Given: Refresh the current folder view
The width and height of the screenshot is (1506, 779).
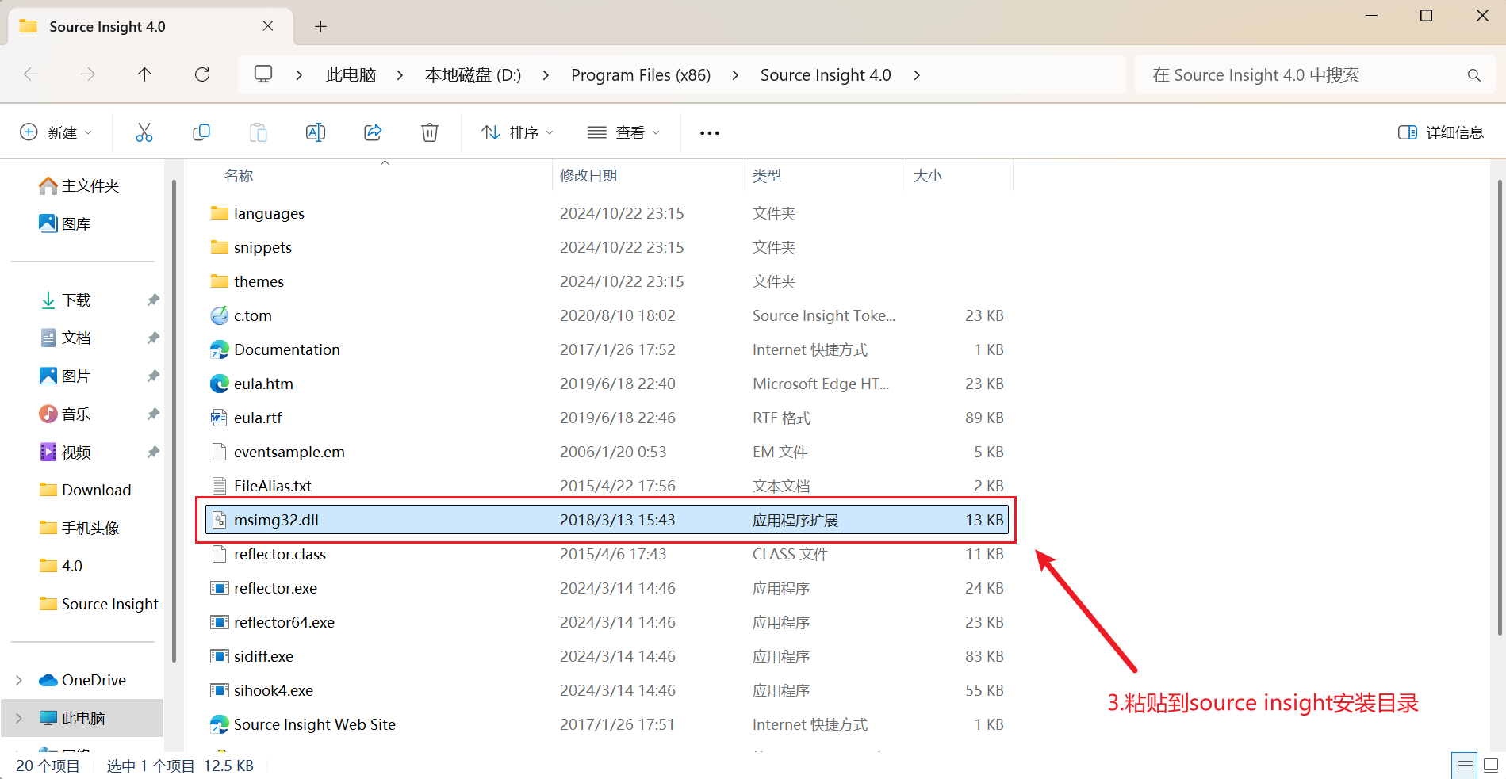Looking at the screenshot, I should click(202, 74).
